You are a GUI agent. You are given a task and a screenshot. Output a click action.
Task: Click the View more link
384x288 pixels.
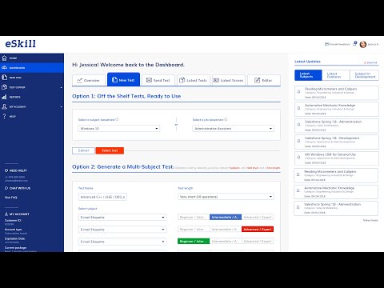(370, 221)
